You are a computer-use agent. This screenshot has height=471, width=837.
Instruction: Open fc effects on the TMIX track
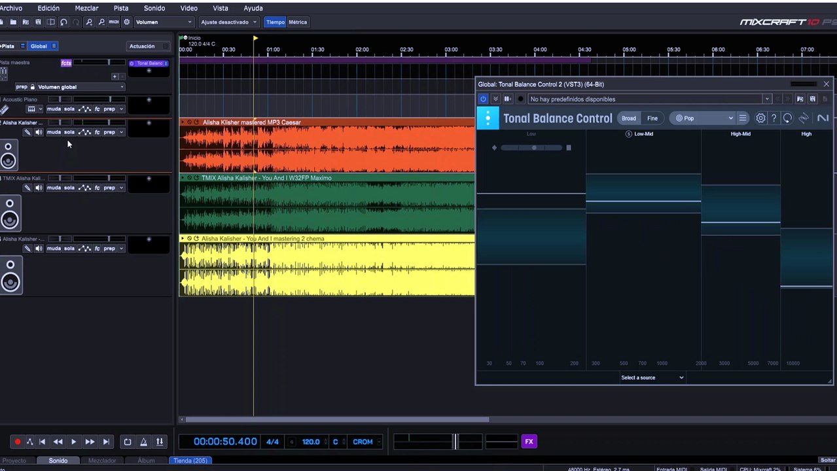97,188
